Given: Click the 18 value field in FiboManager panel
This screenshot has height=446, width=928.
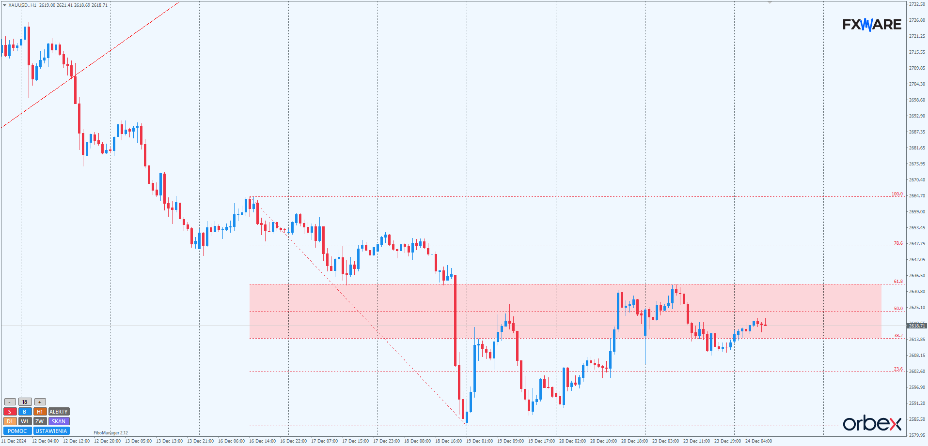Looking at the screenshot, I should (25, 402).
